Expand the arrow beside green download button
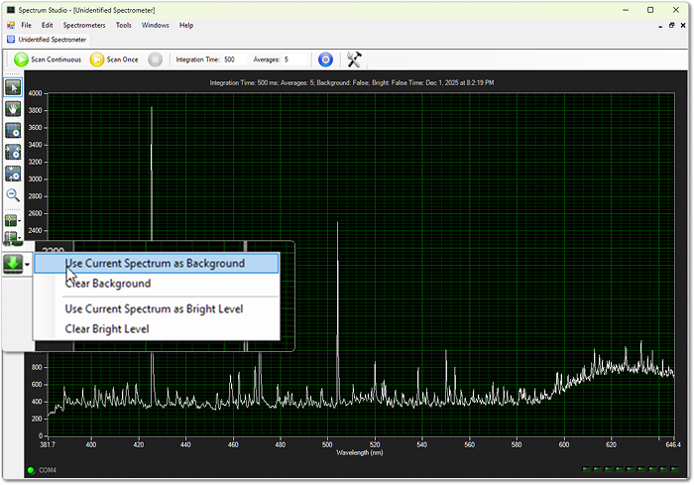Screen dimensions: 694x485 [x=27, y=265]
